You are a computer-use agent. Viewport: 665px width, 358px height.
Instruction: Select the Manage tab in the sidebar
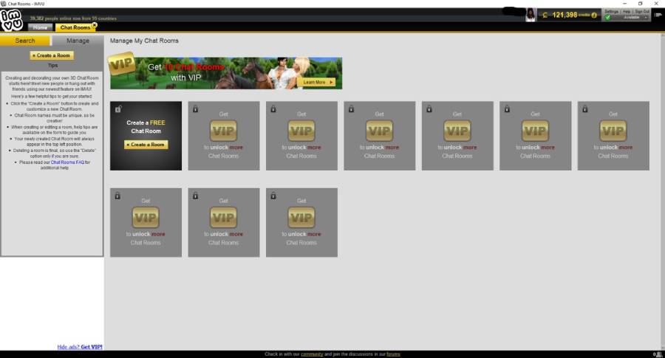(78, 41)
